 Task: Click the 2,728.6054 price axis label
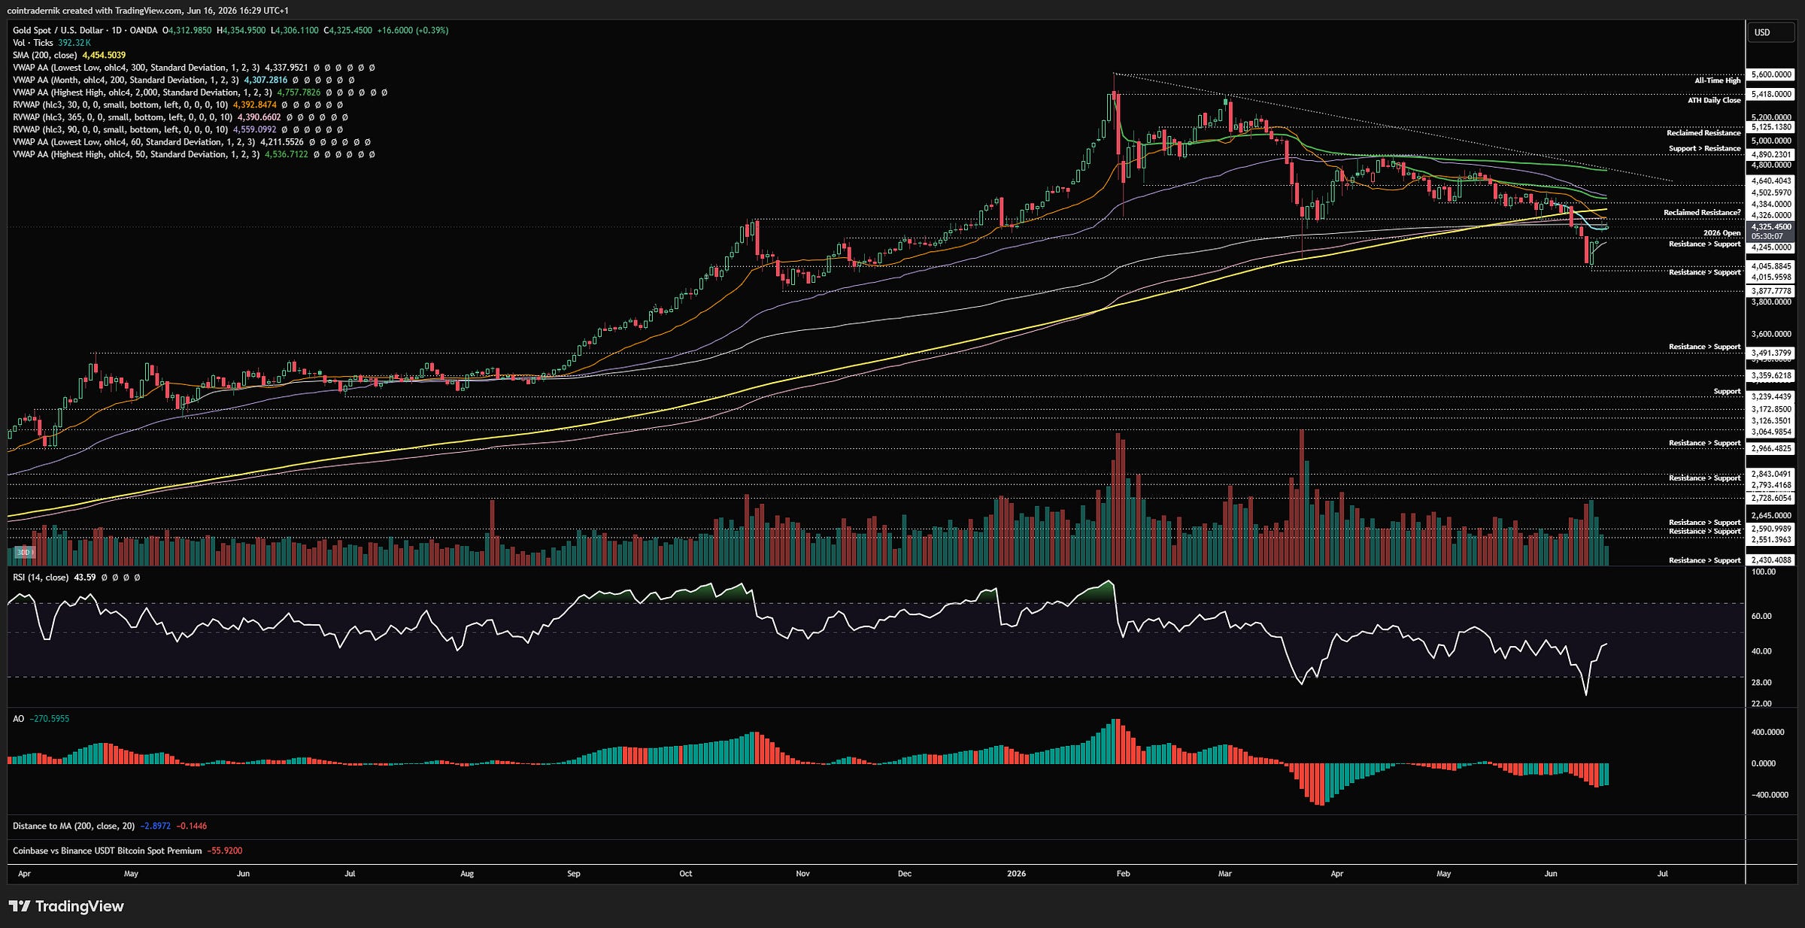tap(1771, 498)
